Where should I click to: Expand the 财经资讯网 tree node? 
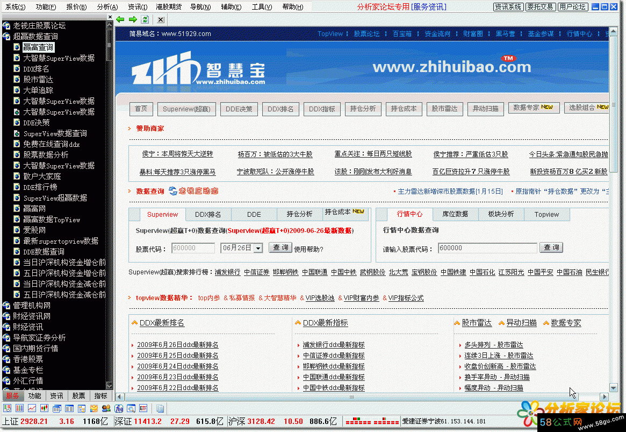6,316
